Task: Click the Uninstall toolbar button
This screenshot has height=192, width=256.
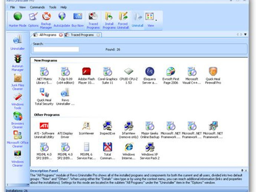Action: click(138, 20)
